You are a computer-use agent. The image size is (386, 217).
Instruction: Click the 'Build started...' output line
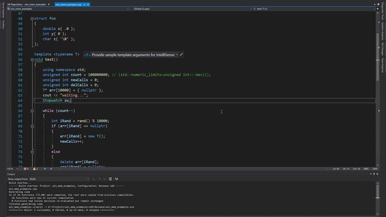pos(20,183)
